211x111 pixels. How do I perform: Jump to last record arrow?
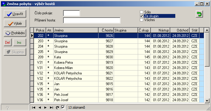click(x=51, y=107)
